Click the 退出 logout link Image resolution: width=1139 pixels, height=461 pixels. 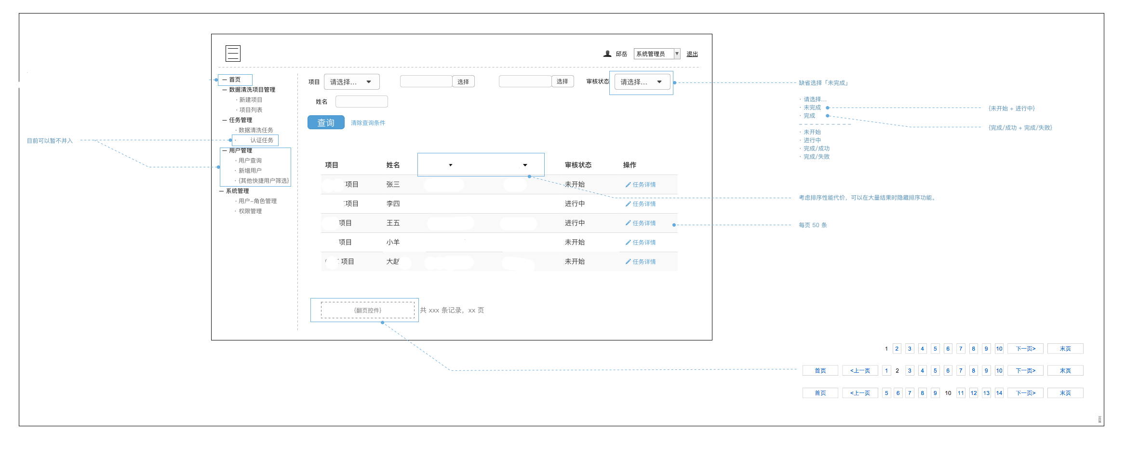pyautogui.click(x=692, y=54)
